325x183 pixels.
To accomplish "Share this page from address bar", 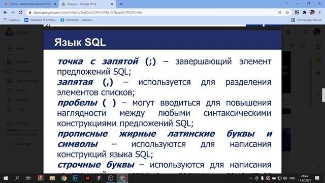I will tap(280, 12).
